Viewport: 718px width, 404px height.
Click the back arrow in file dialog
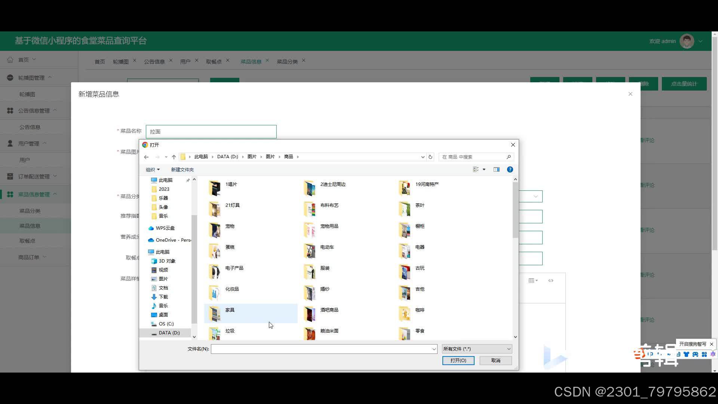point(146,157)
